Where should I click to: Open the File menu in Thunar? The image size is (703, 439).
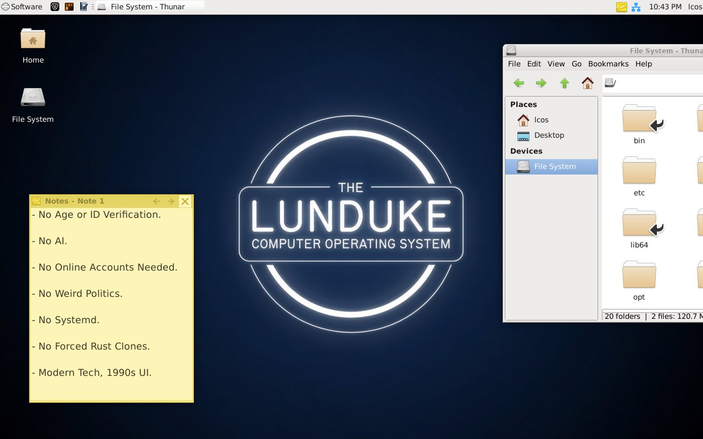point(514,64)
